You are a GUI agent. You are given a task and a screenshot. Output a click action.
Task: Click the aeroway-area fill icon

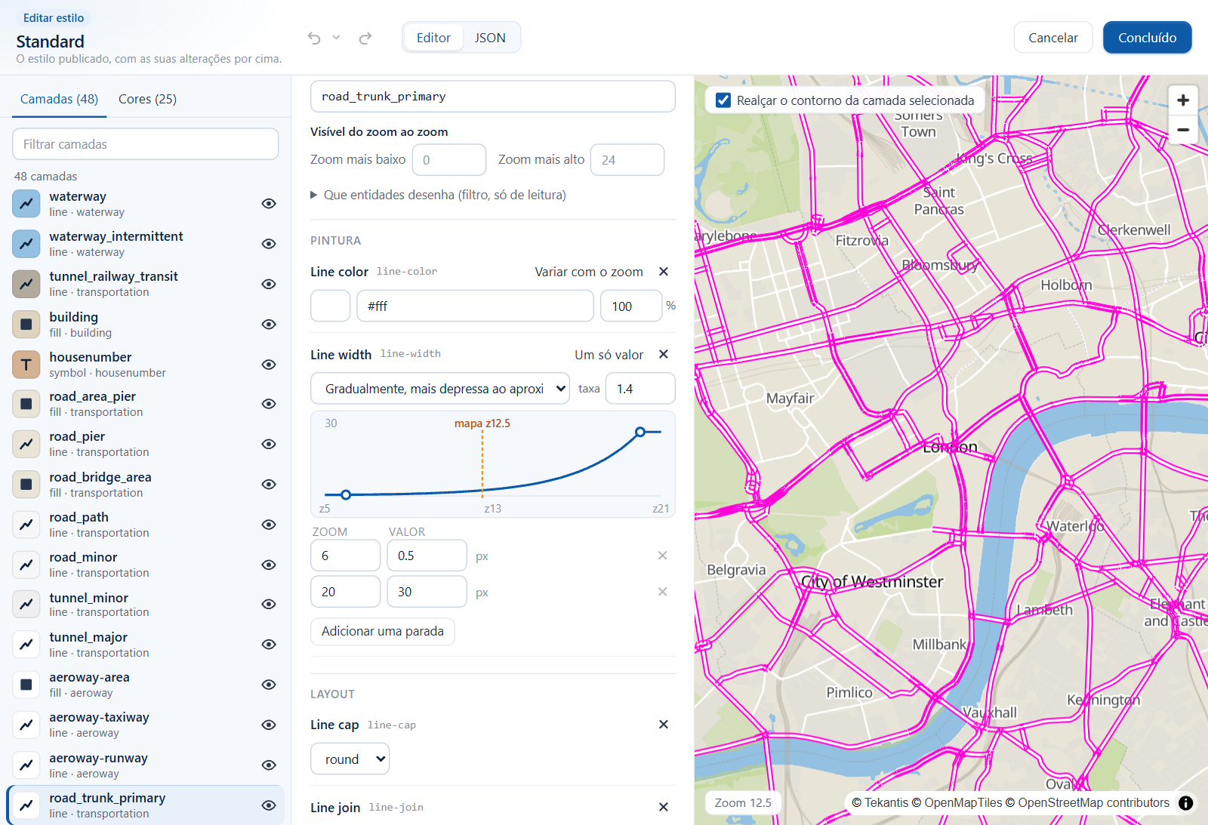26,685
